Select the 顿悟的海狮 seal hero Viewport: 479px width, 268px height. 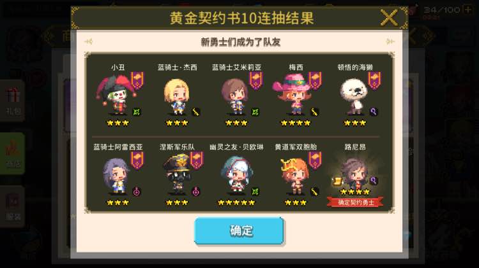354,96
